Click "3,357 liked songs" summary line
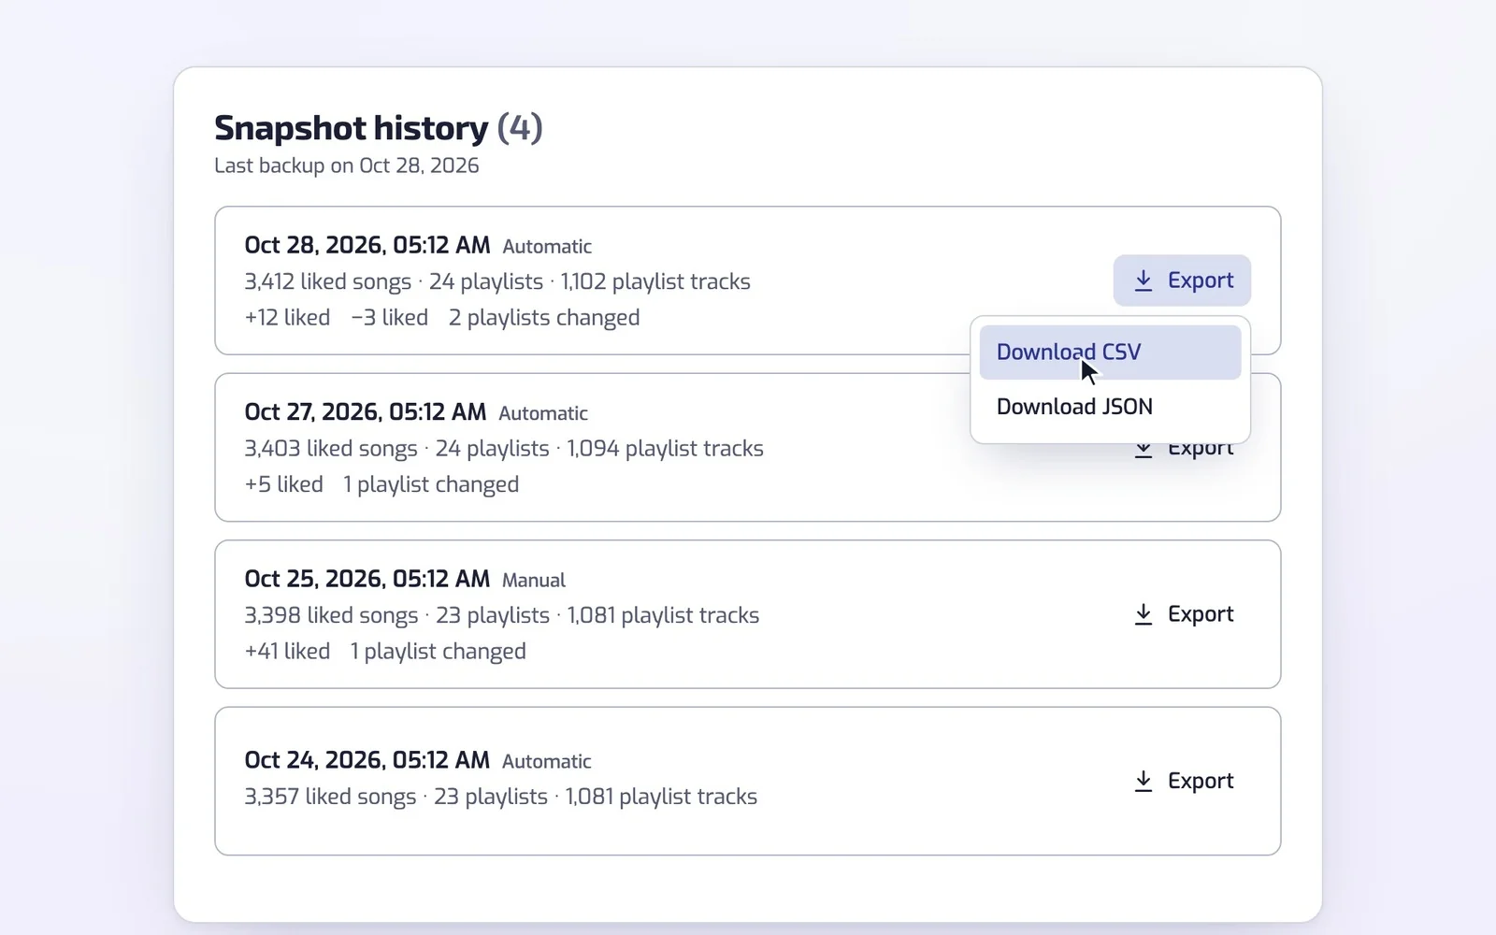This screenshot has width=1496, height=935. tap(501, 797)
